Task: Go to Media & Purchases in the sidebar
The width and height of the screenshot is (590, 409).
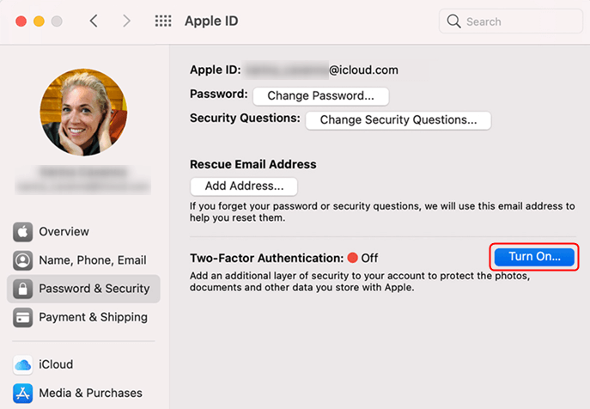Action: [90, 393]
